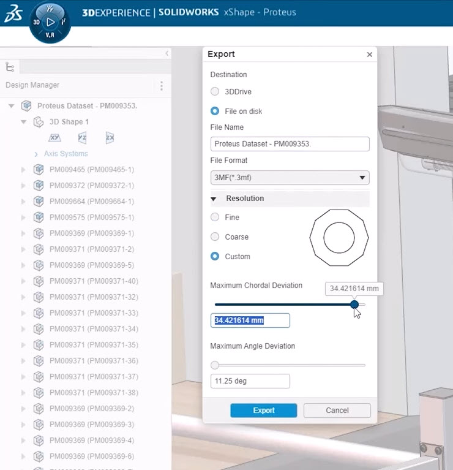Collapse the Resolution section

tap(214, 199)
